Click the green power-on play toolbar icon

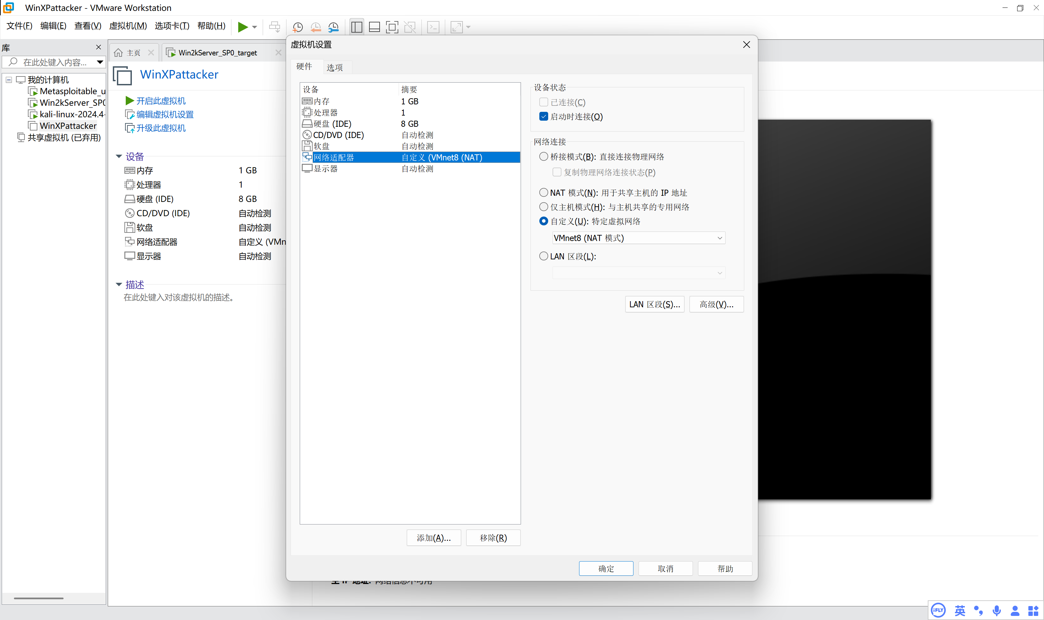(x=242, y=27)
